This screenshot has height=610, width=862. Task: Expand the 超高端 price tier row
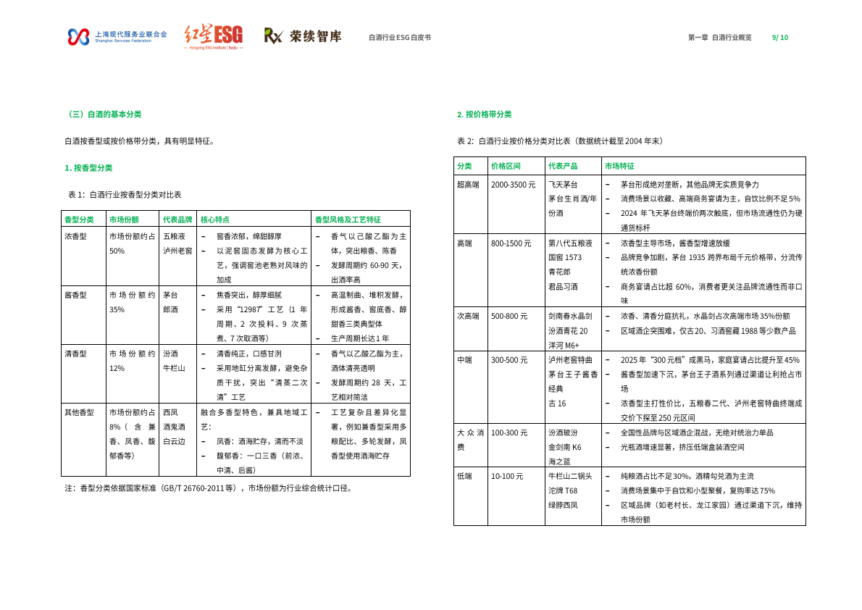click(467, 184)
